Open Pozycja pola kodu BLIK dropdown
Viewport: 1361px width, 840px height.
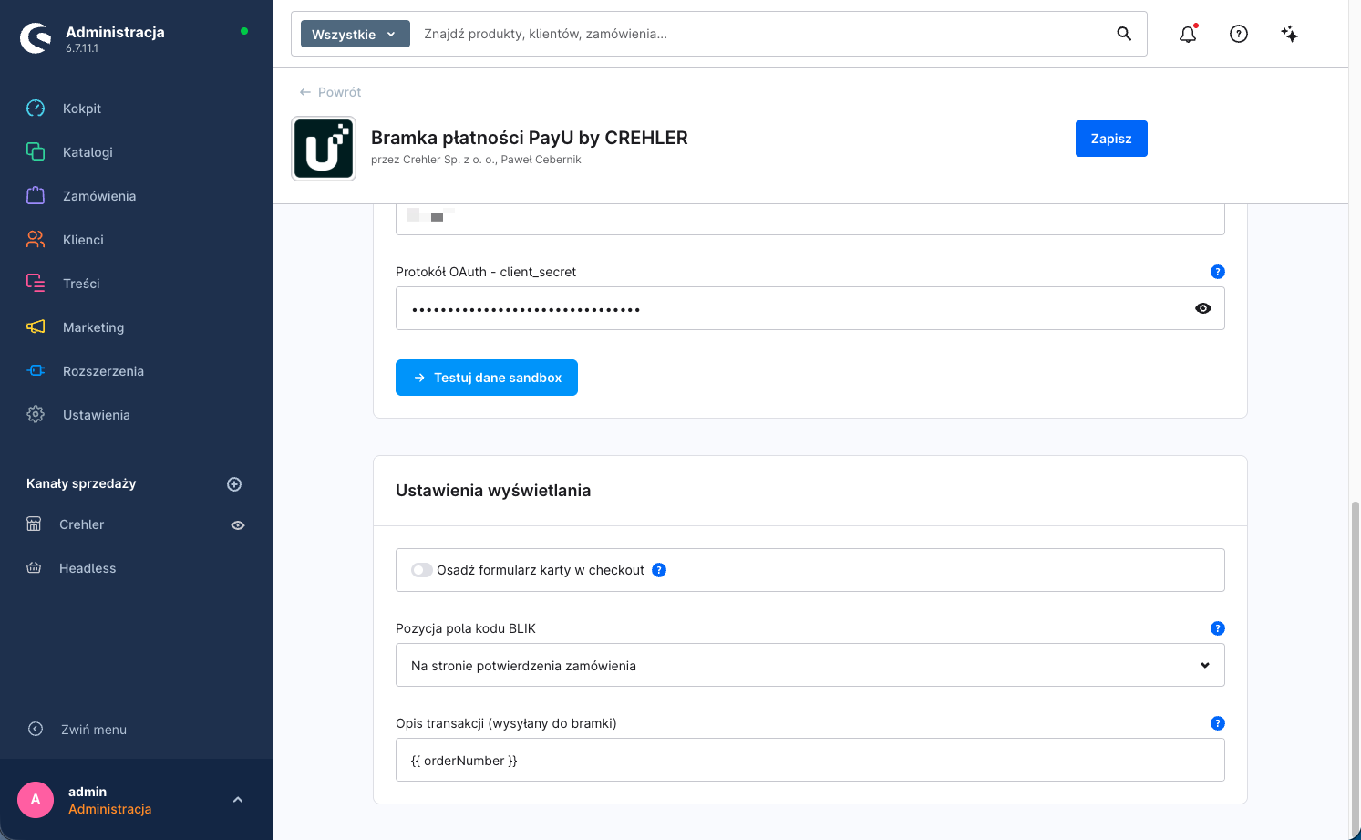(810, 665)
